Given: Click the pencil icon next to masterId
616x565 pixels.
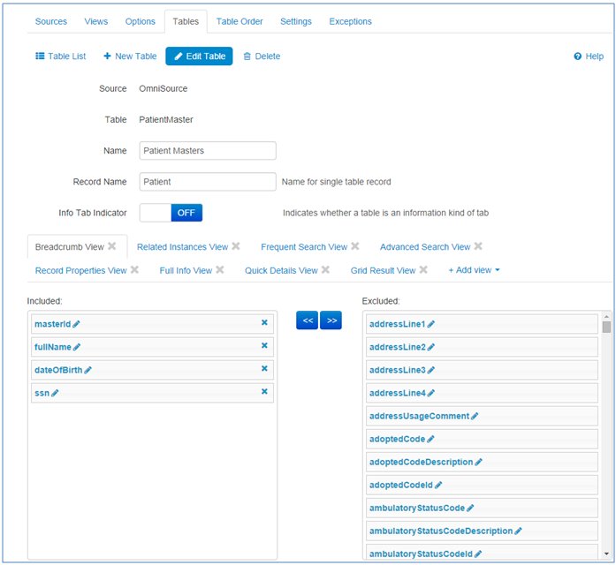Looking at the screenshot, I should pyautogui.click(x=76, y=324).
